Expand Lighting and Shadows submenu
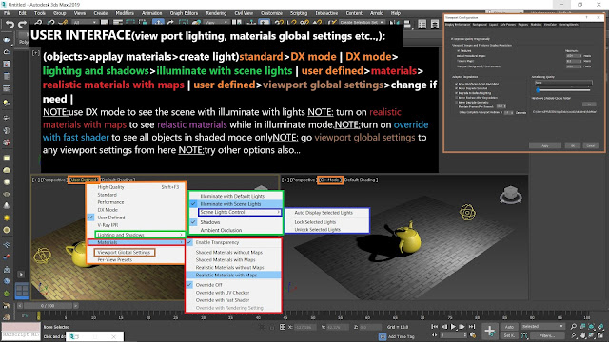 pos(140,235)
